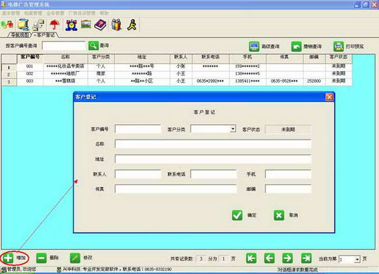Click the framed picture toolbar icon
This screenshot has height=274, width=379.
point(86,25)
